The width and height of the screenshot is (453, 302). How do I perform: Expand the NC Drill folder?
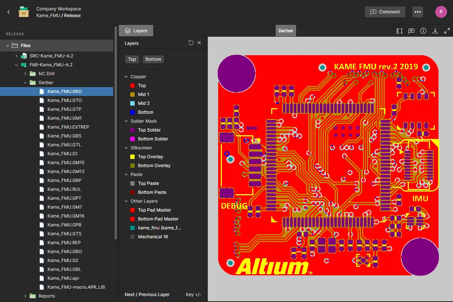coord(25,74)
